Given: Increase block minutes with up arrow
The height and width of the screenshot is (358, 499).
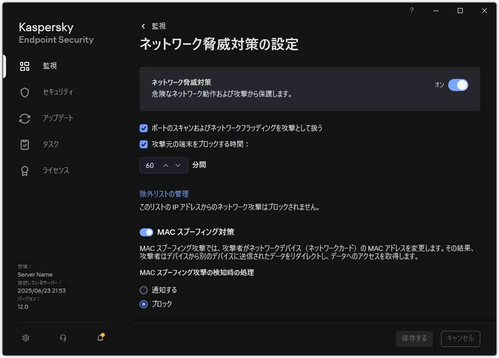Looking at the screenshot, I should (166, 165).
